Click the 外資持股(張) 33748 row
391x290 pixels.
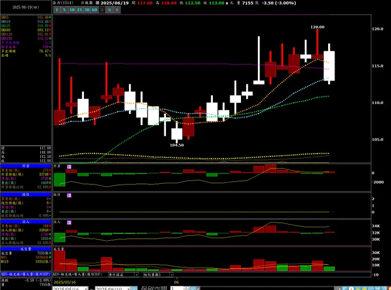[26, 174]
